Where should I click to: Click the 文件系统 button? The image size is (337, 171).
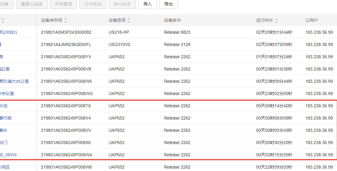pyautogui.click(x=93, y=4)
